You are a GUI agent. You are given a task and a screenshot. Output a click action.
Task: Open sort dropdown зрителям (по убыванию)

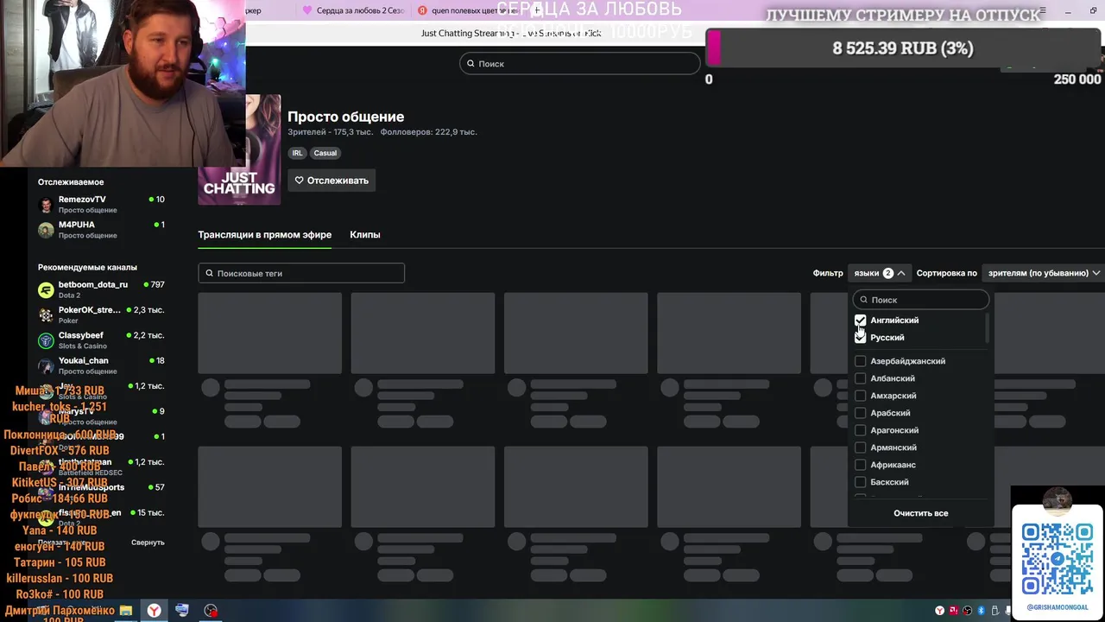click(x=1044, y=273)
